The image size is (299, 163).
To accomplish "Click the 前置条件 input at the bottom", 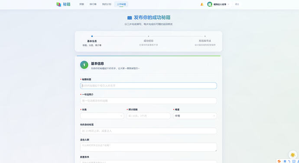I will [148, 162].
